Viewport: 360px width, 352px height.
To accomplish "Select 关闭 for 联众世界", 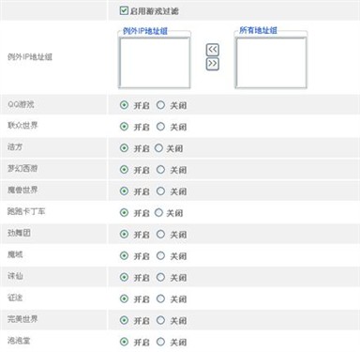I will (160, 127).
